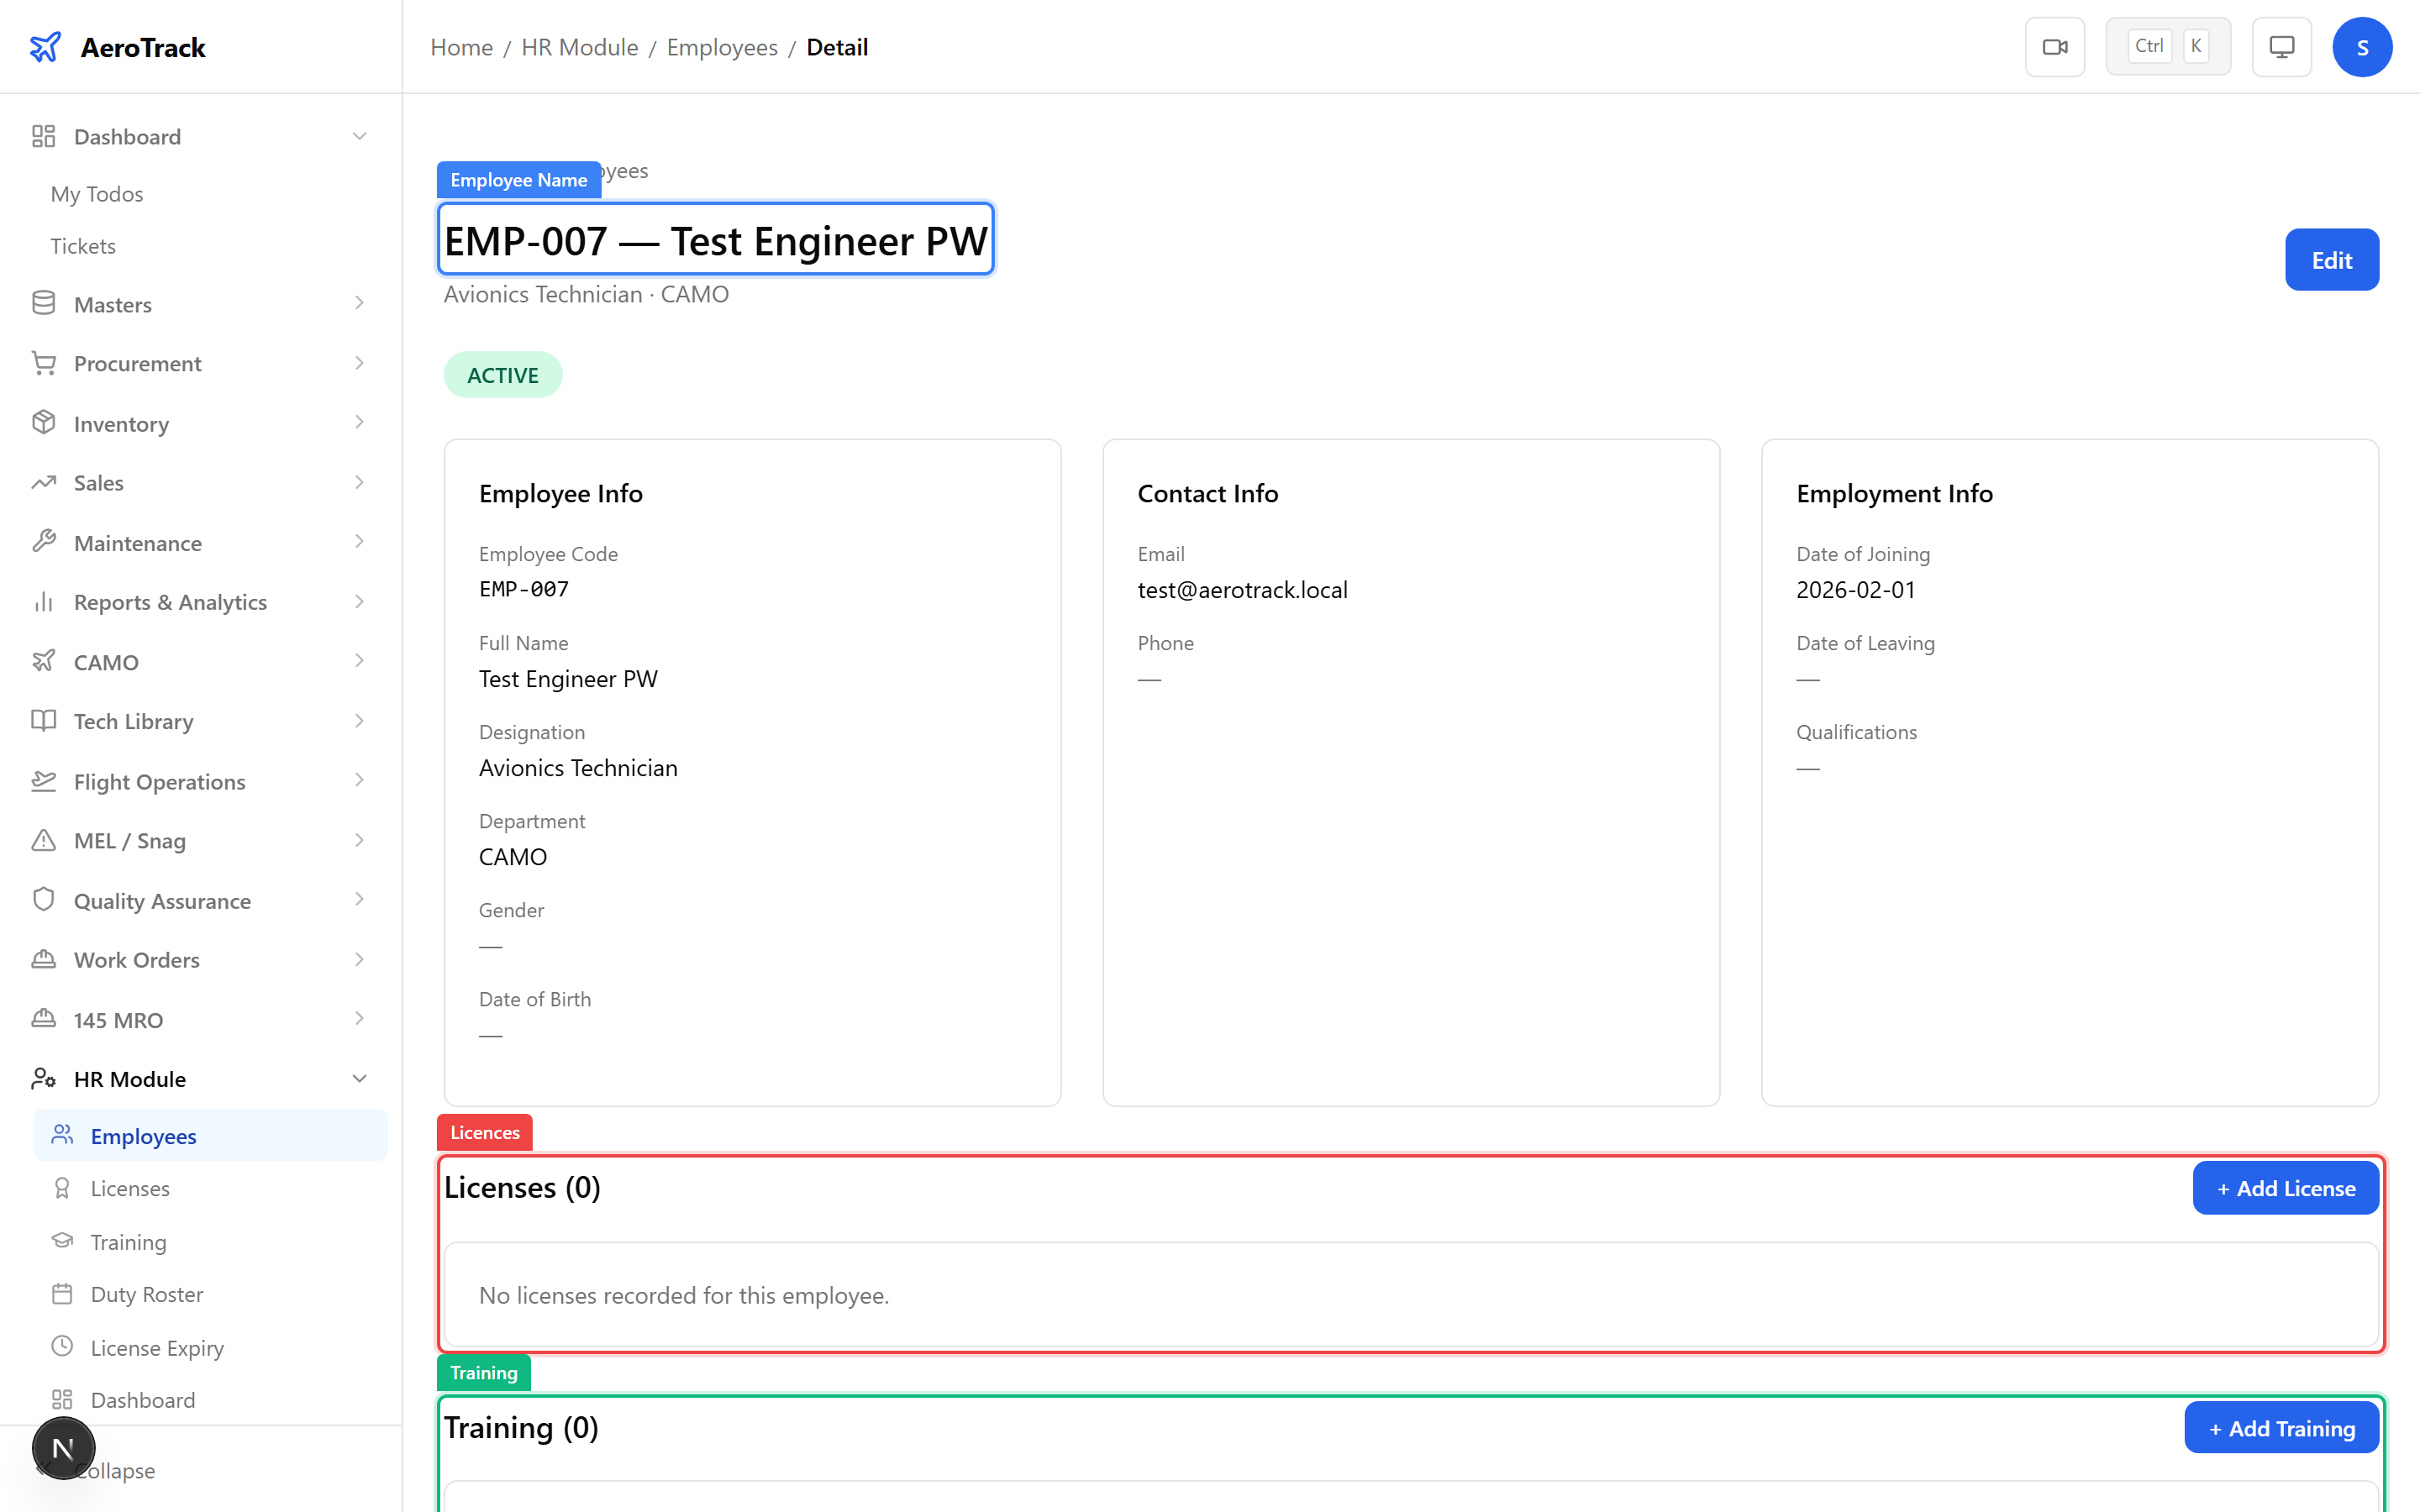Click the screen monitor icon in the header
The image size is (2420, 1512).
(x=2281, y=46)
